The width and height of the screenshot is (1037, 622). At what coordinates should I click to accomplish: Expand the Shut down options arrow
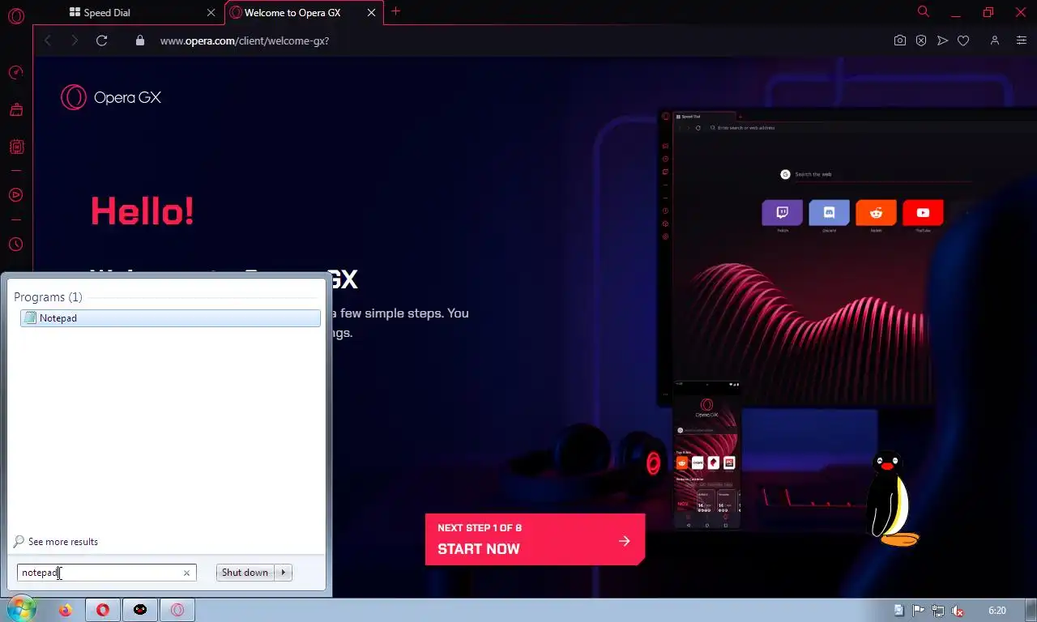[x=284, y=573]
